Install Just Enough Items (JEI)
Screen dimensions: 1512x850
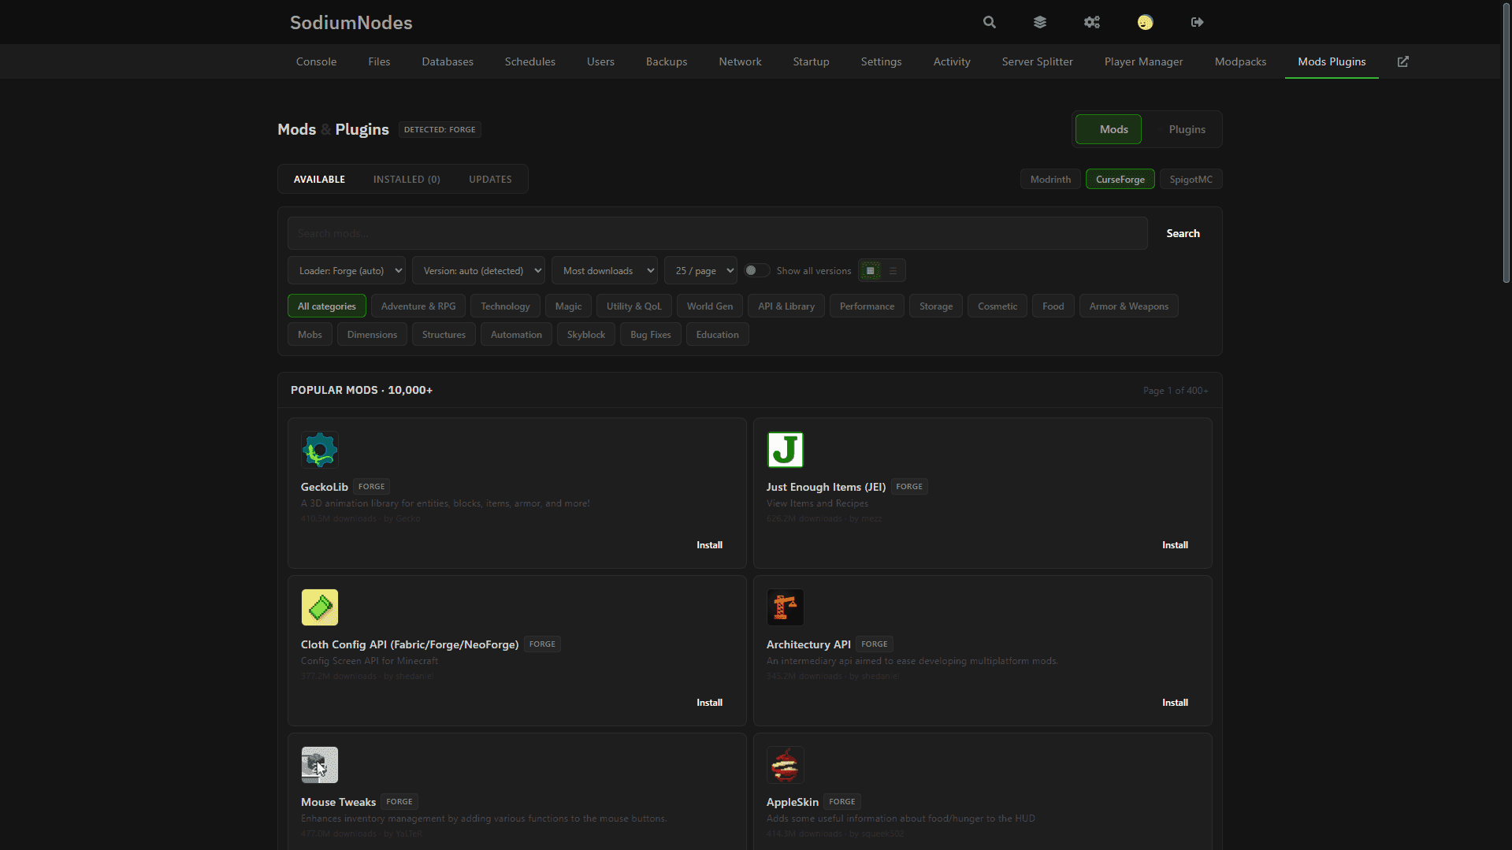coord(1175,545)
